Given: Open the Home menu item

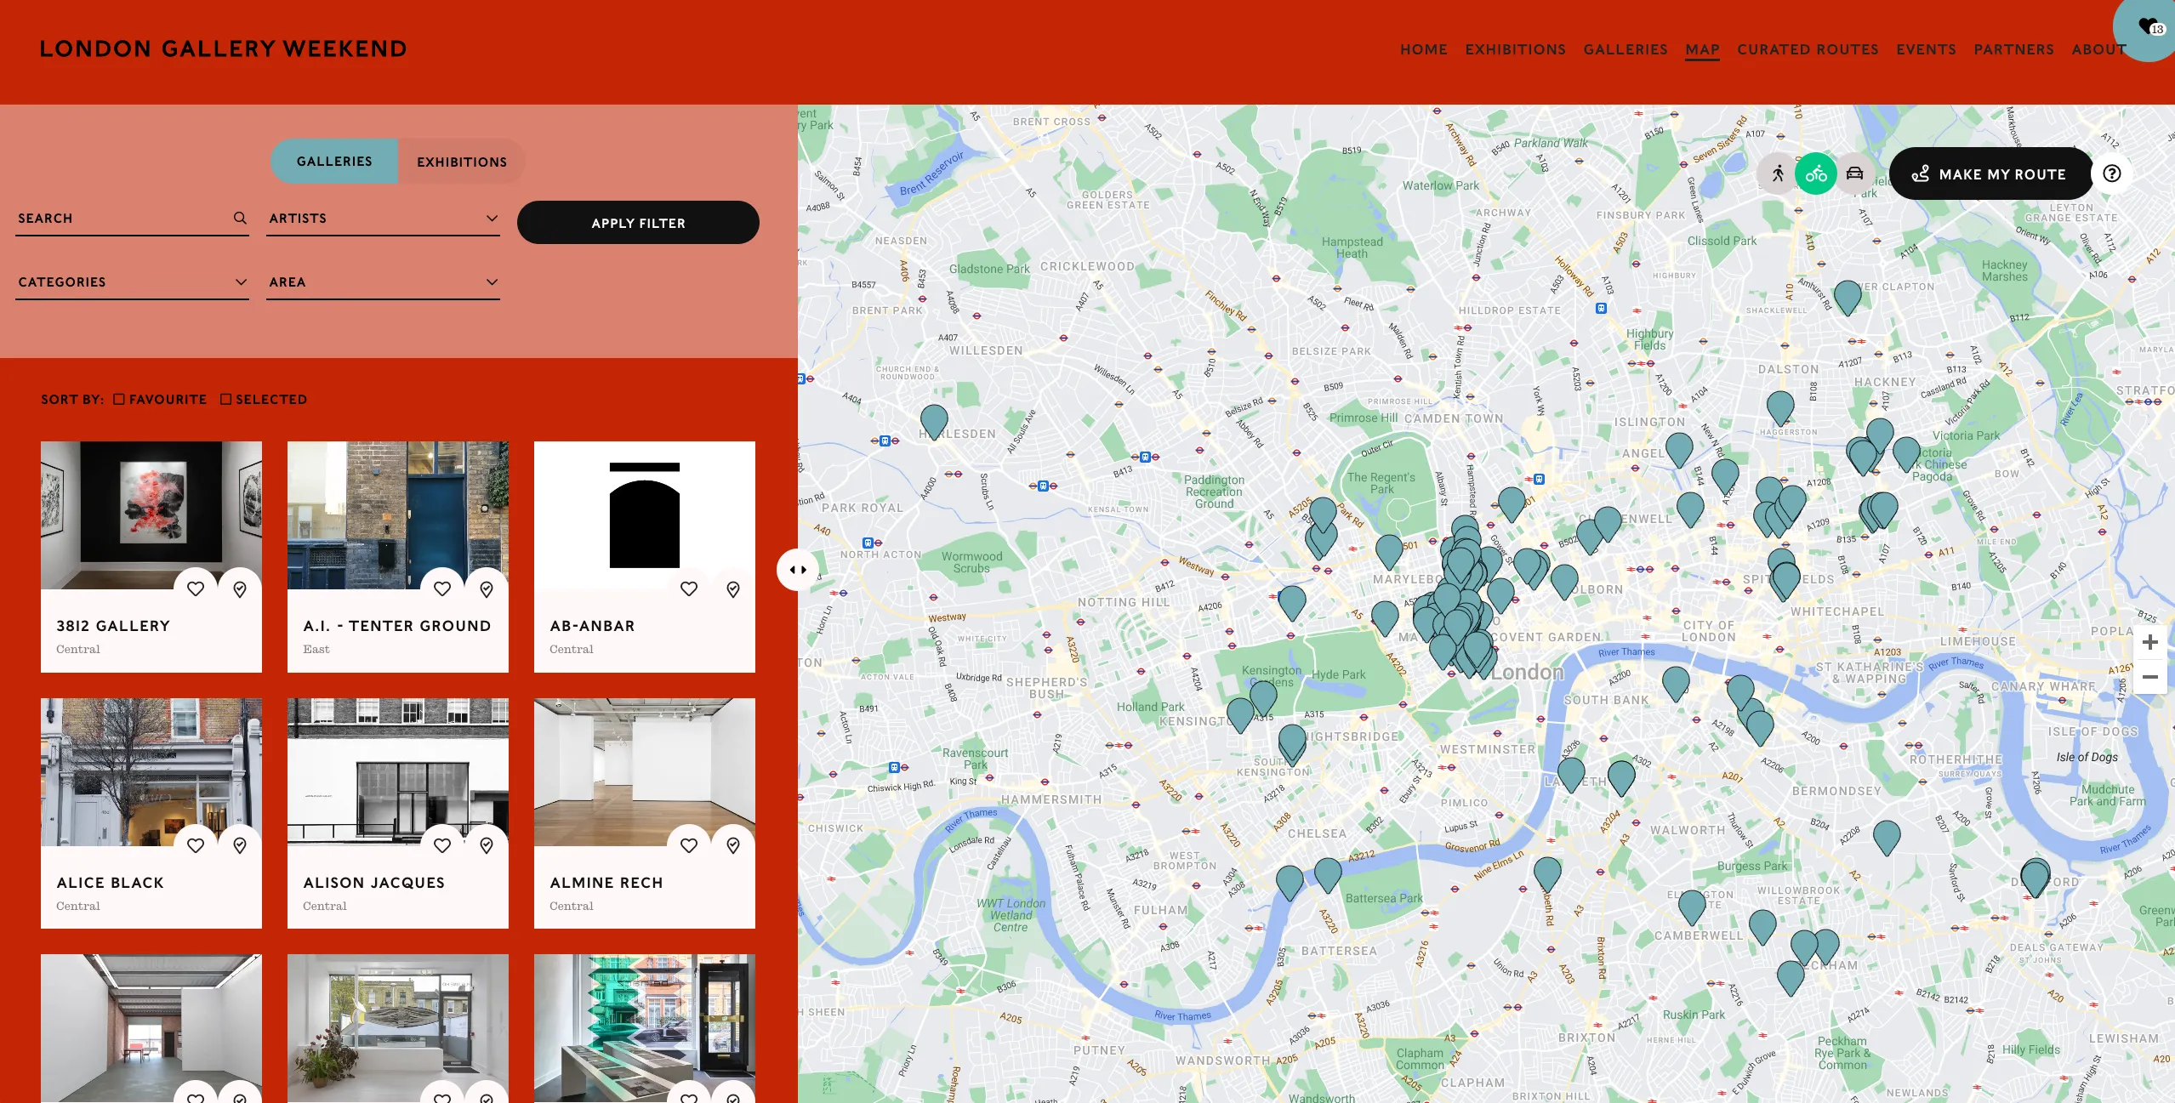Looking at the screenshot, I should click(1424, 49).
